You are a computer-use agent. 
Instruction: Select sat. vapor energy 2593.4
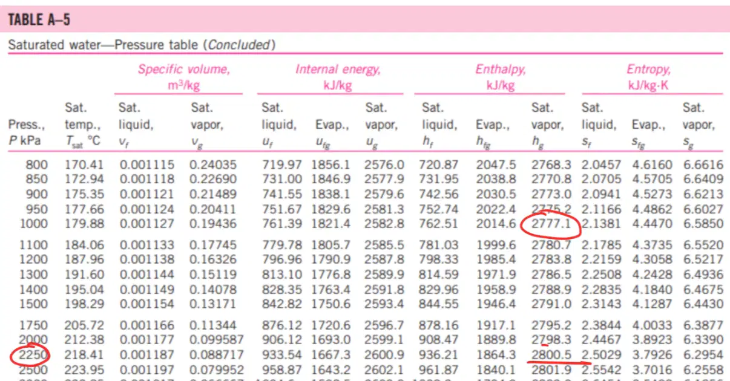(x=385, y=305)
